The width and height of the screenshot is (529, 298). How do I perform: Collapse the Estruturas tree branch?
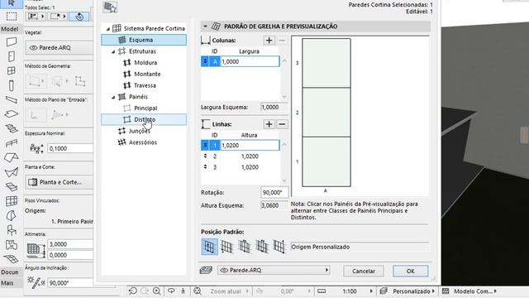click(x=113, y=51)
